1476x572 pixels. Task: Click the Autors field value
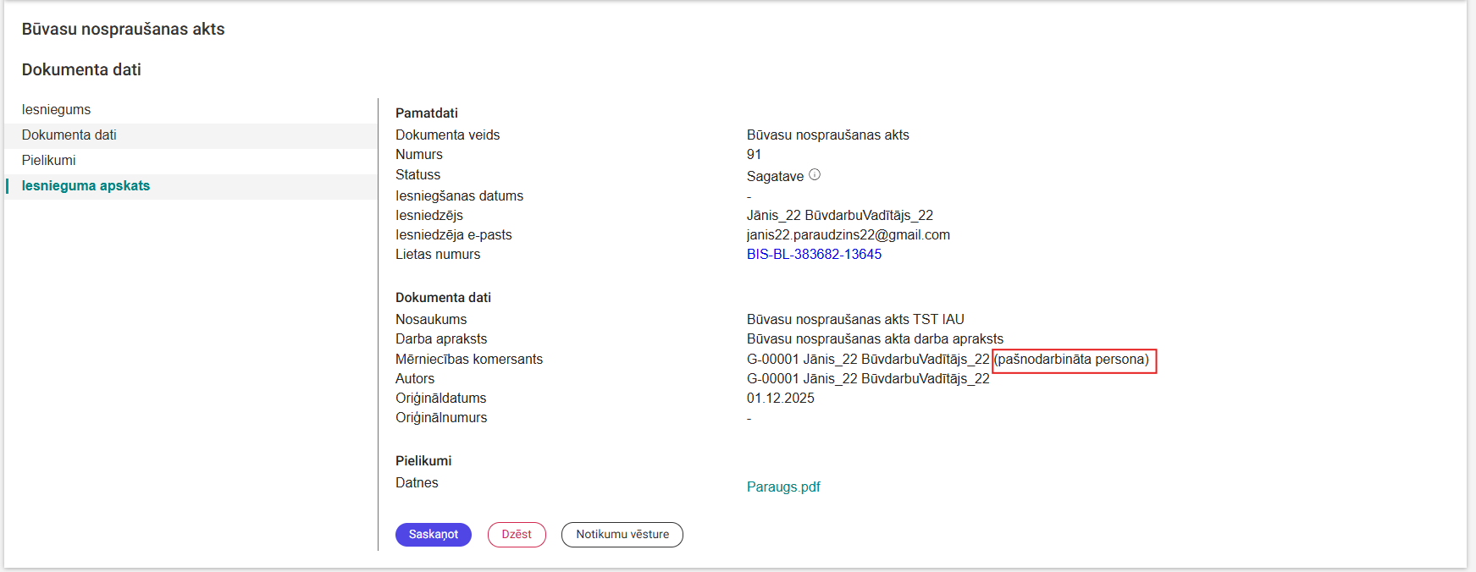click(868, 379)
